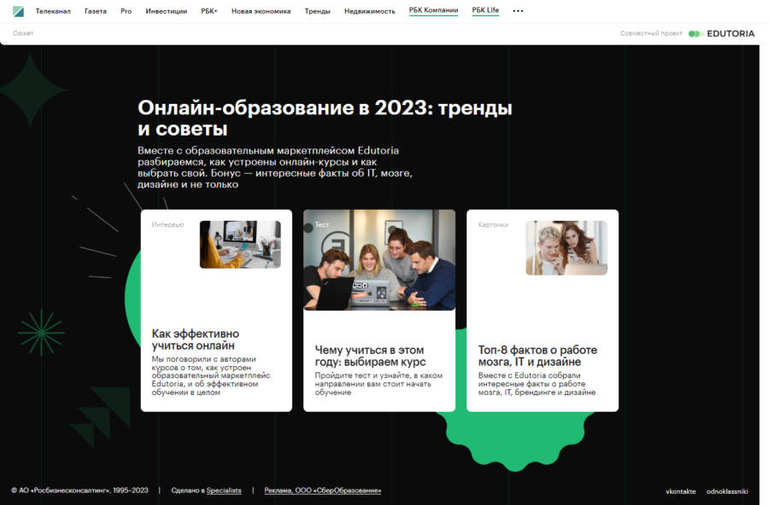Open article Как эффективно учиться онлайн
This screenshot has height=505, width=769.
click(x=196, y=340)
